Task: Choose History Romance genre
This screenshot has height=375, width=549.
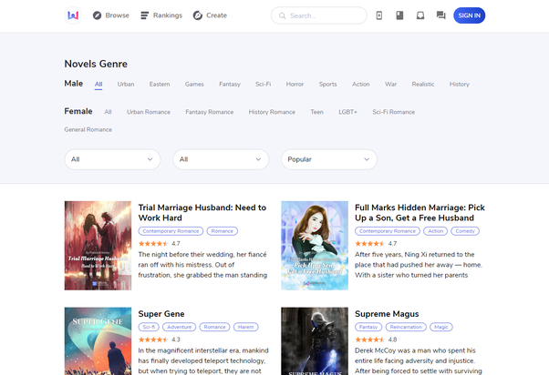Action: tap(272, 112)
